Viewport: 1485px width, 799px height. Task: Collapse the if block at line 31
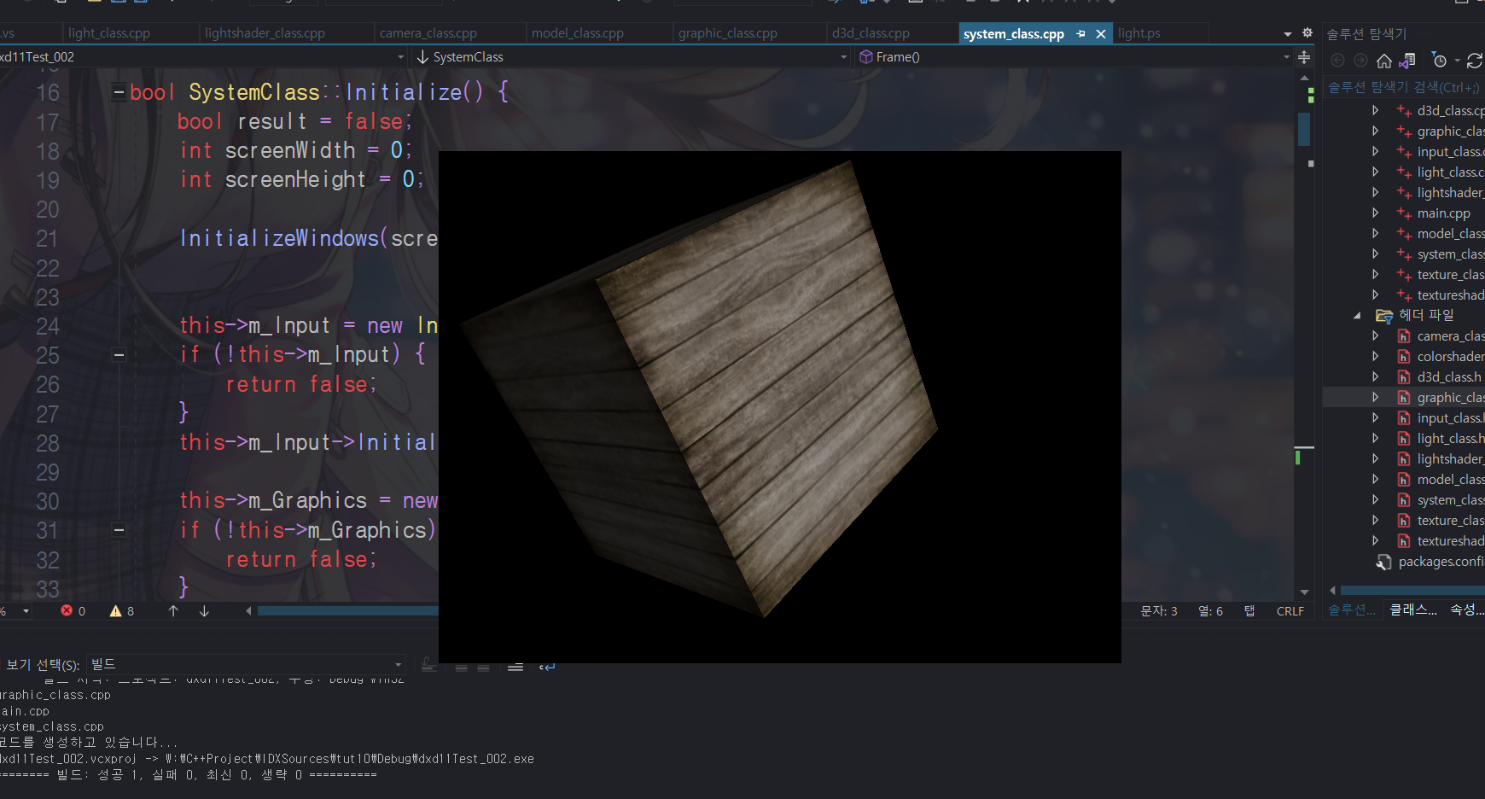point(119,530)
